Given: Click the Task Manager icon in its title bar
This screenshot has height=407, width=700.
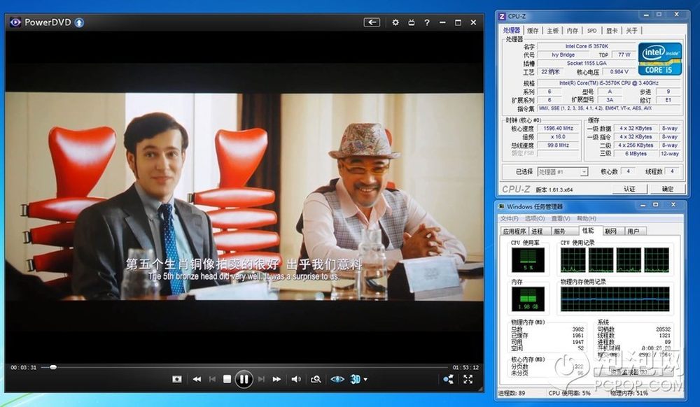Looking at the screenshot, I should pos(502,206).
